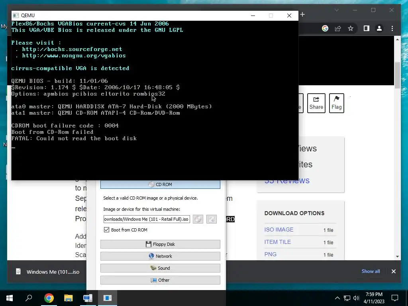The image size is (408, 306).
Task: Click the scroll down arrow in Chrome
Action: click(397, 256)
